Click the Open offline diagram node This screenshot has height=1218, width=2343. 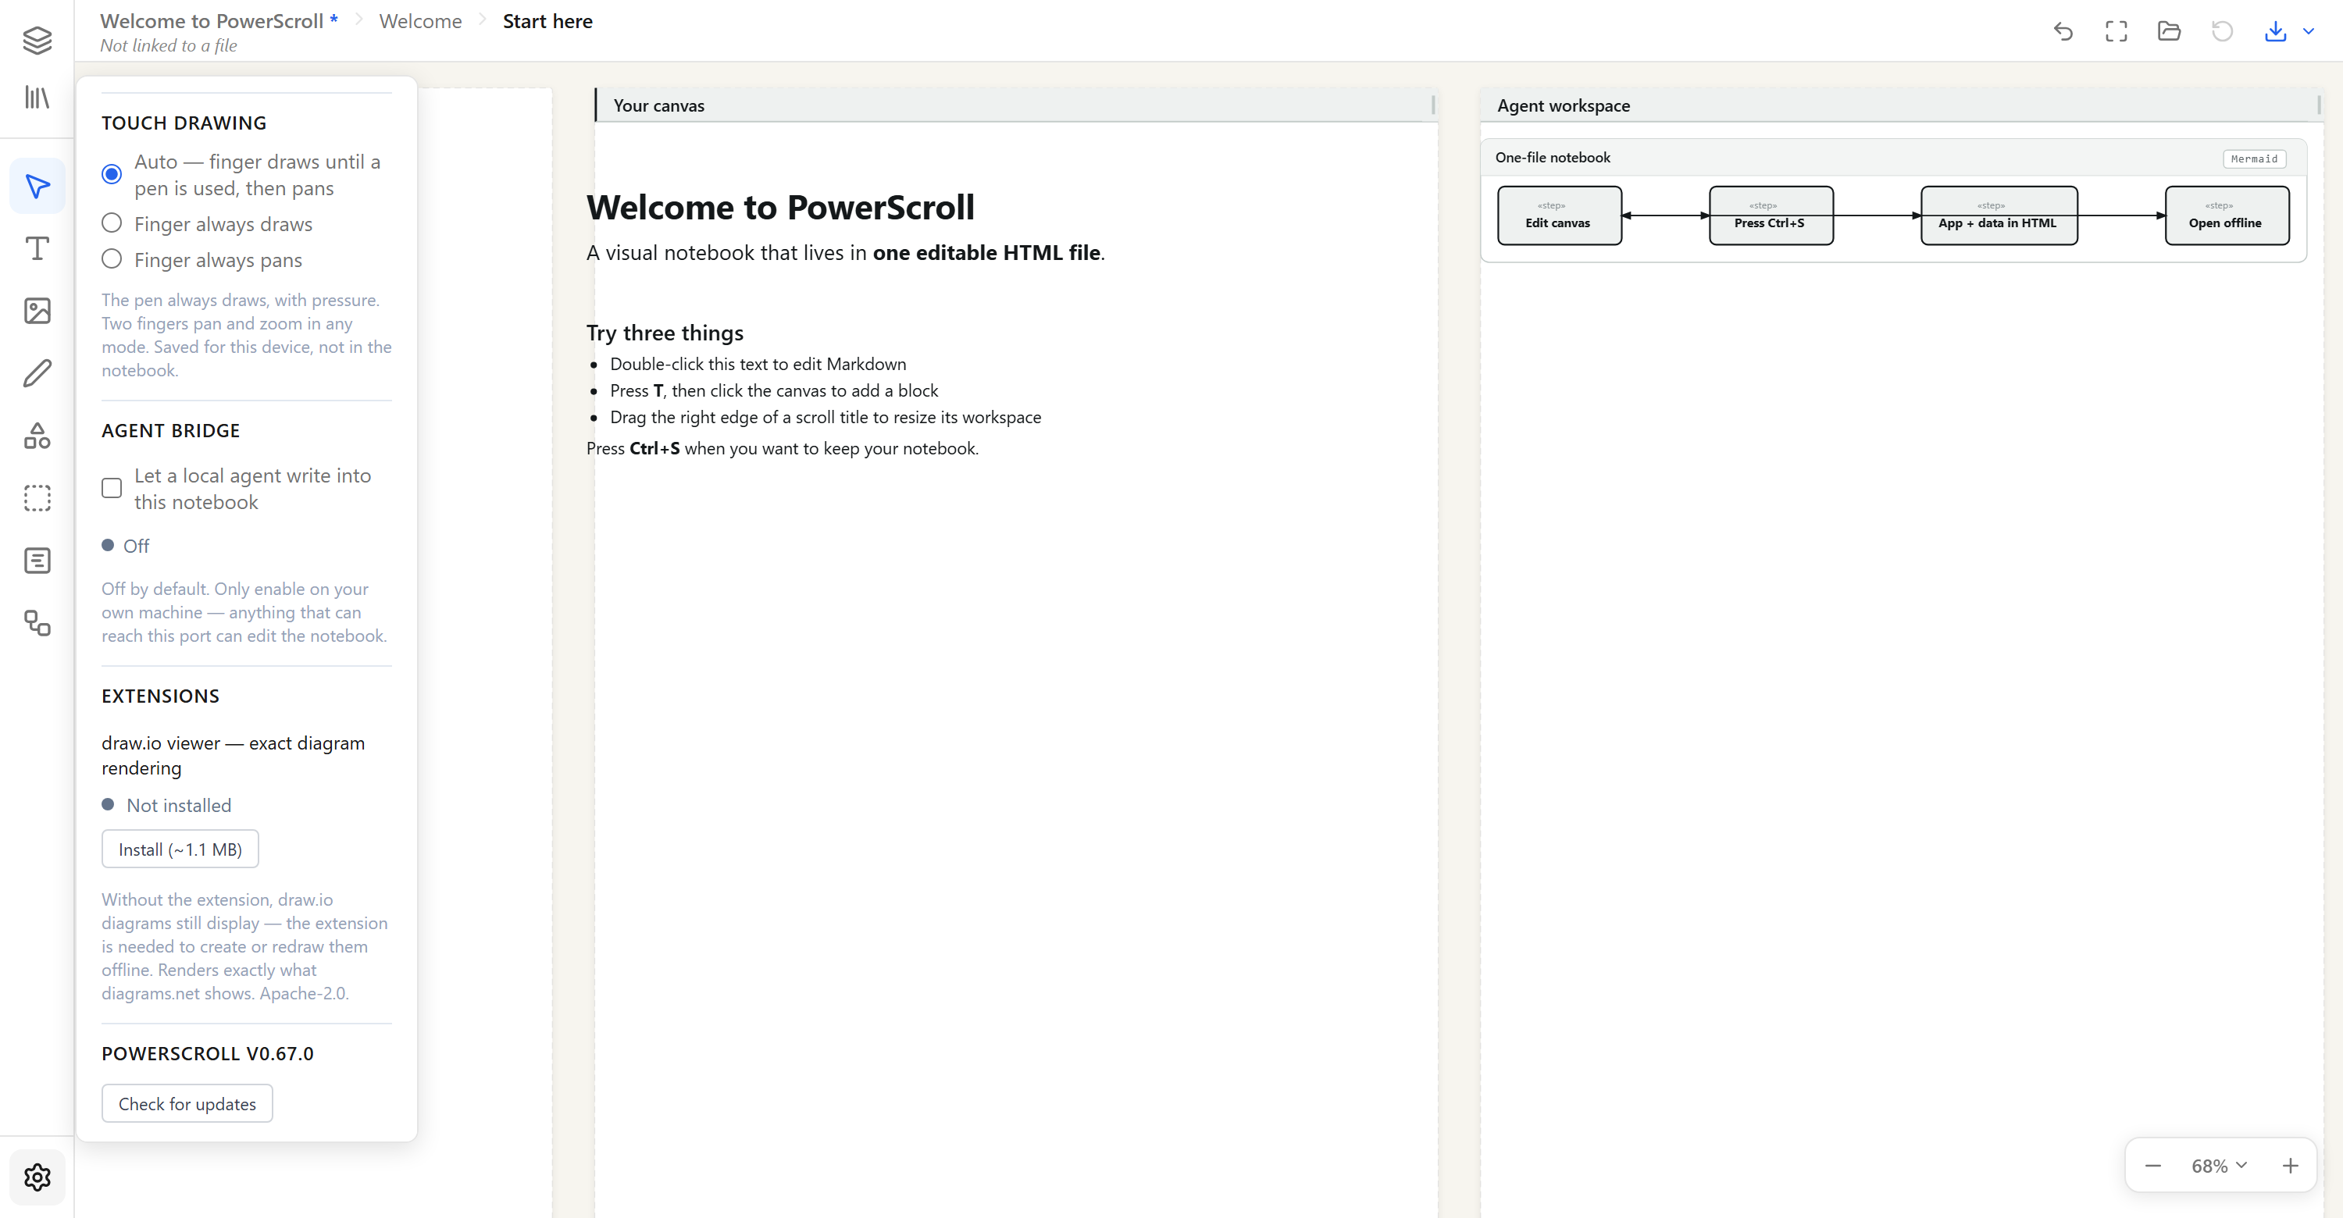[x=2227, y=215]
